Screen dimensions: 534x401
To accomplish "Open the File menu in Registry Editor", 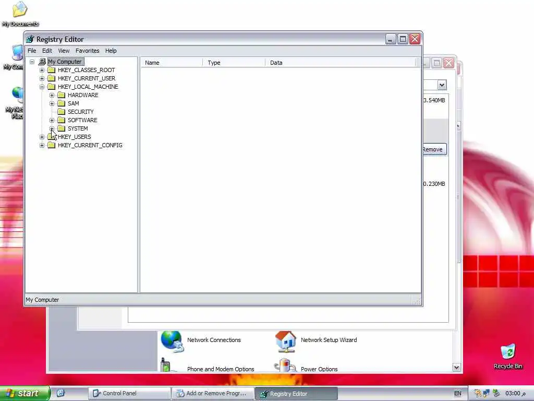I will pyautogui.click(x=32, y=51).
